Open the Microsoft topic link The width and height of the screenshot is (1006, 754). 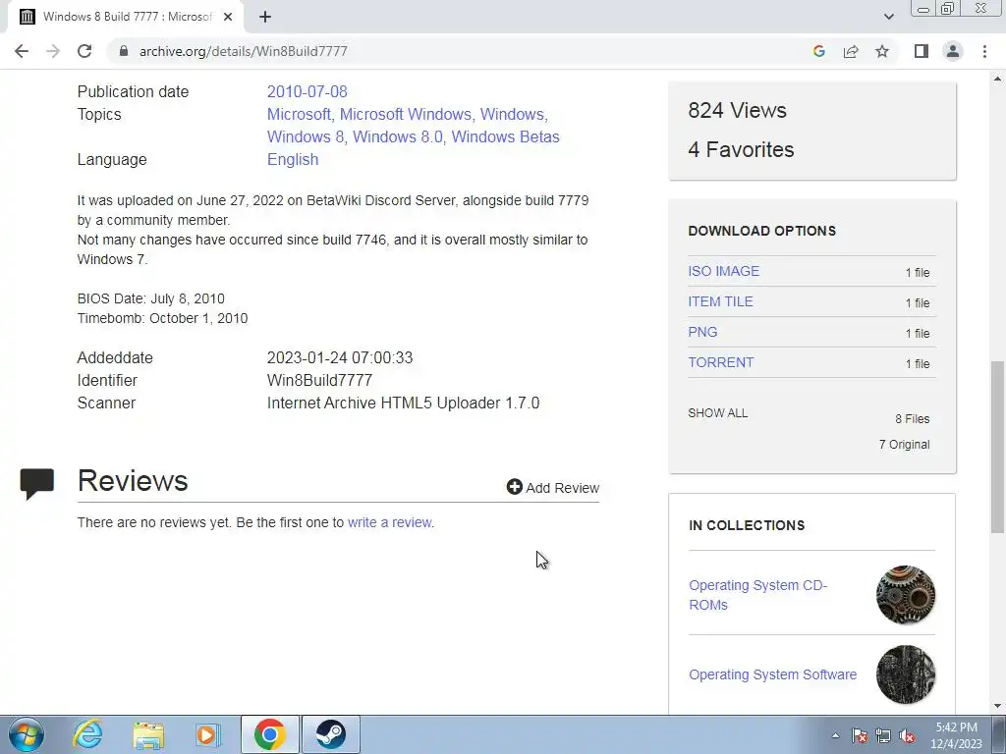299,114
